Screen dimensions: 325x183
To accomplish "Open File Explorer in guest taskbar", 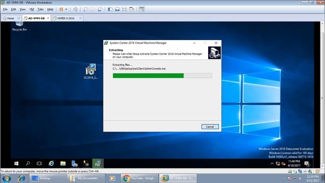I will click(x=63, y=164).
